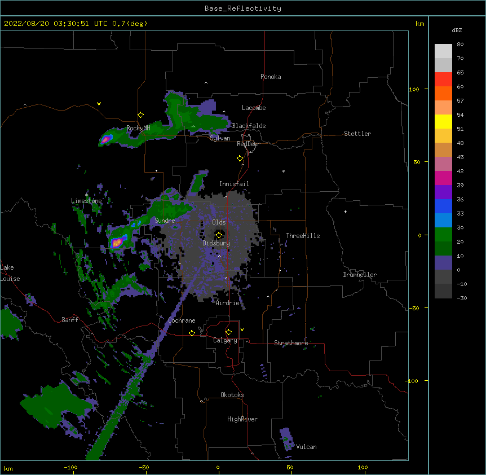
Task: Click the Sylvan label
Action: pos(220,138)
